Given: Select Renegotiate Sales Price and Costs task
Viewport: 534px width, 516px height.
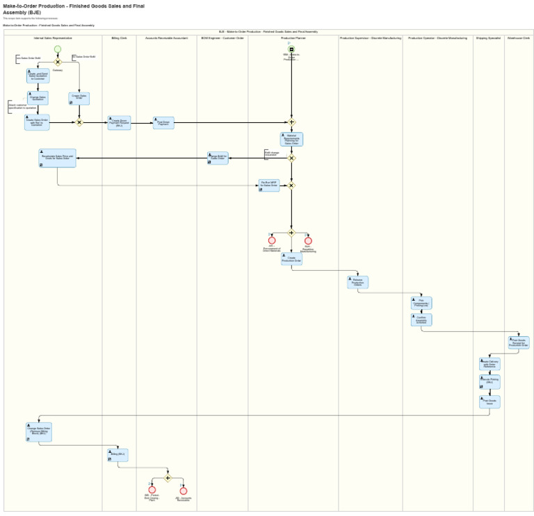Looking at the screenshot, I should coord(57,158).
